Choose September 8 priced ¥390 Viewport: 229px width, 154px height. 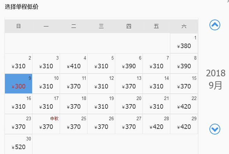184,63
